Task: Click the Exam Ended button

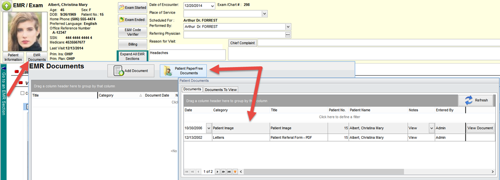Action: 132,20
